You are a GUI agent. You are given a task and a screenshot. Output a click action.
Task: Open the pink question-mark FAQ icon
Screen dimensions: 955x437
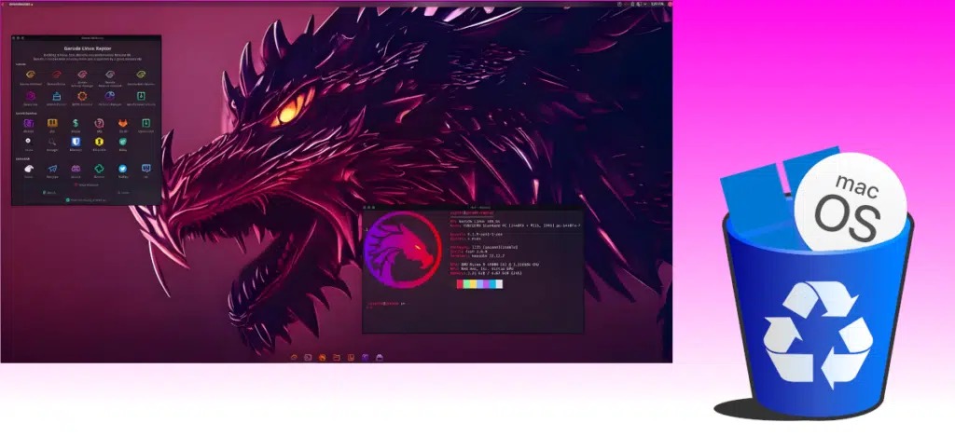(x=99, y=123)
